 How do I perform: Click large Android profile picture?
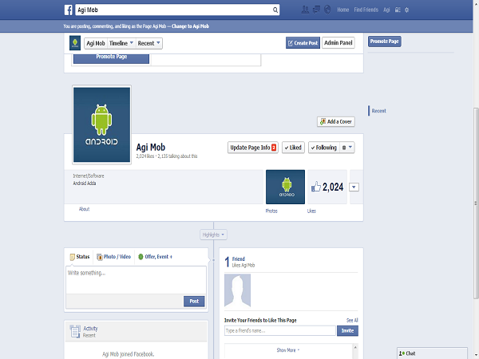[101, 124]
